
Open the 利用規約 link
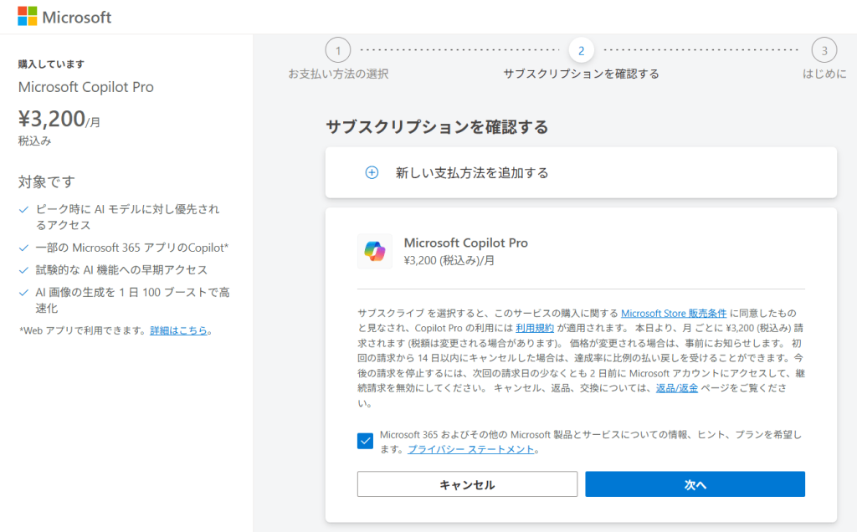tap(535, 328)
